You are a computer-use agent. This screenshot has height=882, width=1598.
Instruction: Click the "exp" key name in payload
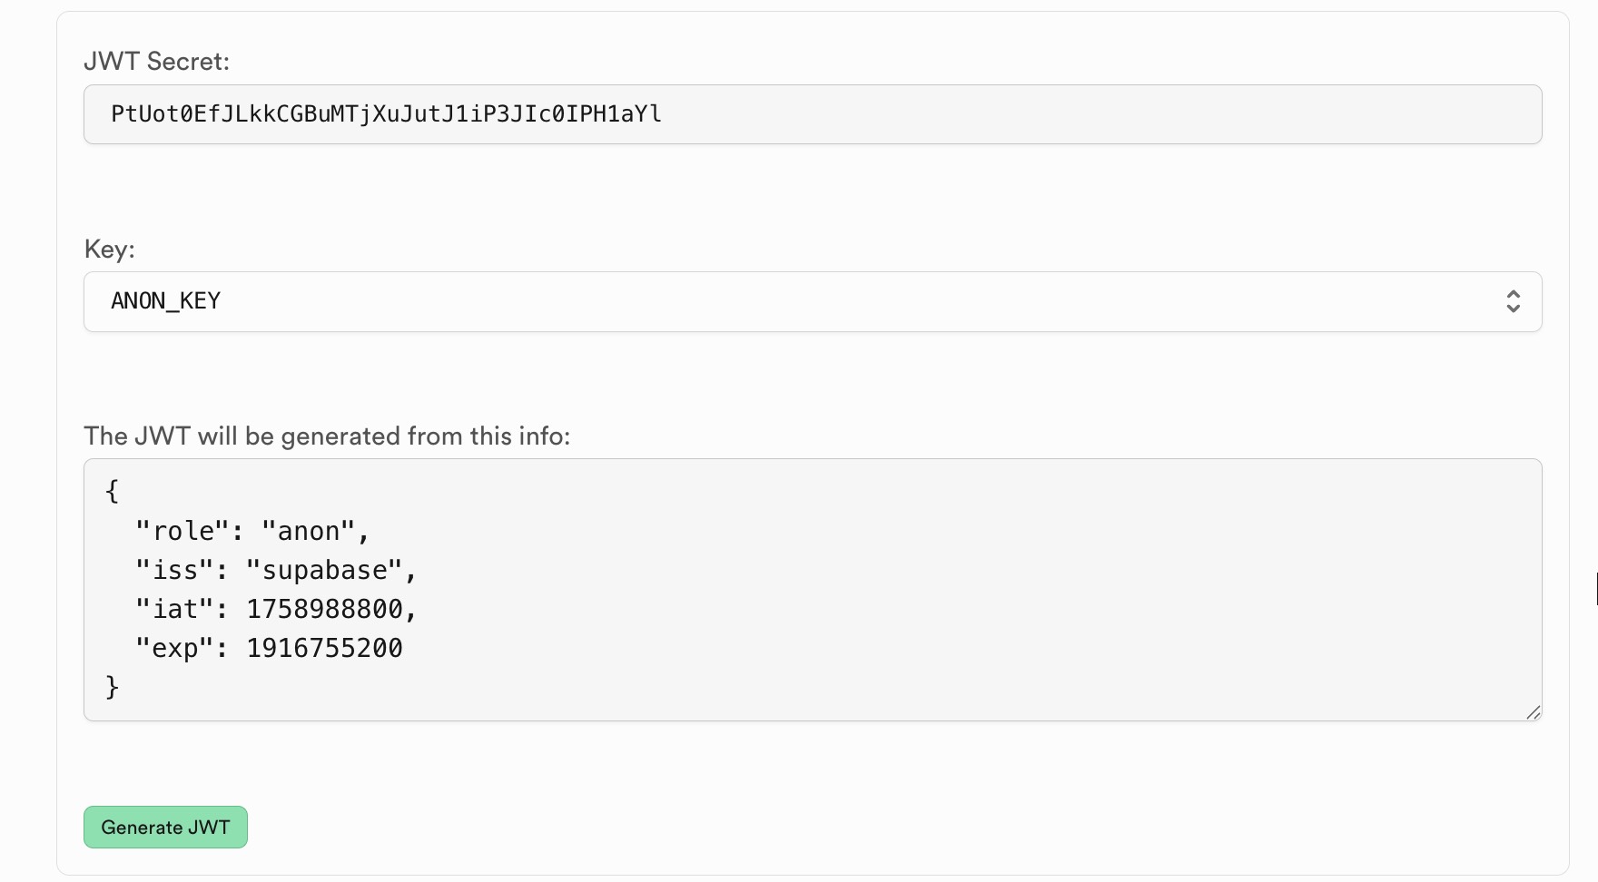coord(175,649)
